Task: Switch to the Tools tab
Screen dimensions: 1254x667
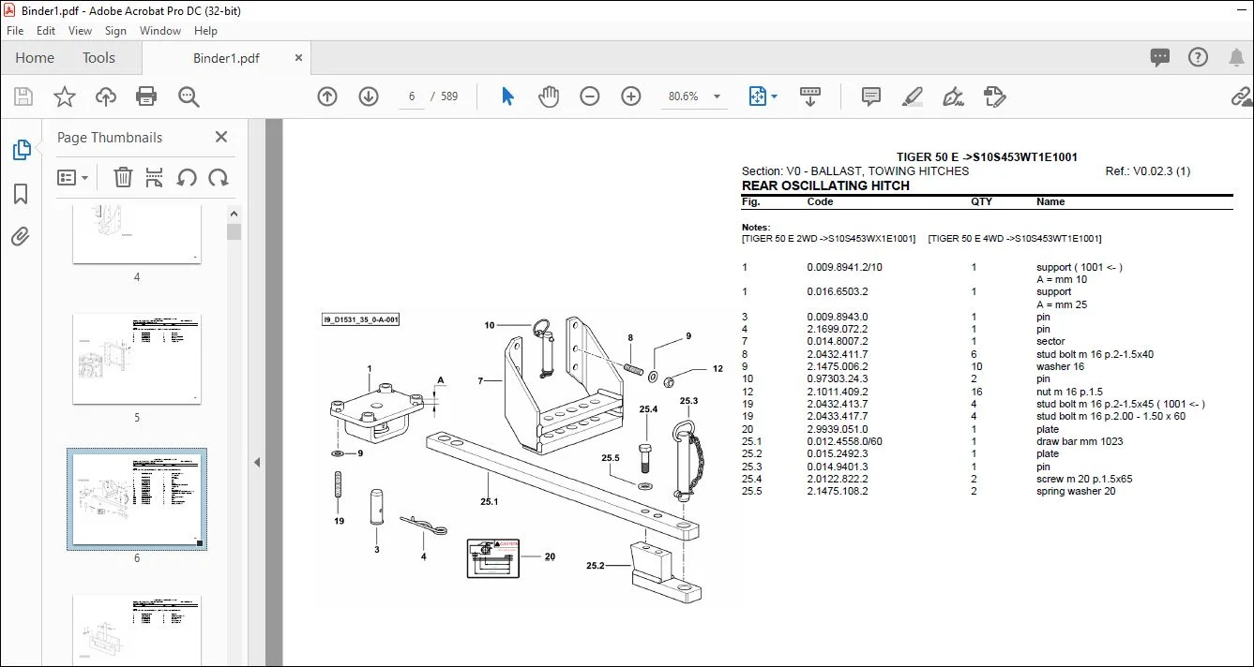Action: click(98, 58)
